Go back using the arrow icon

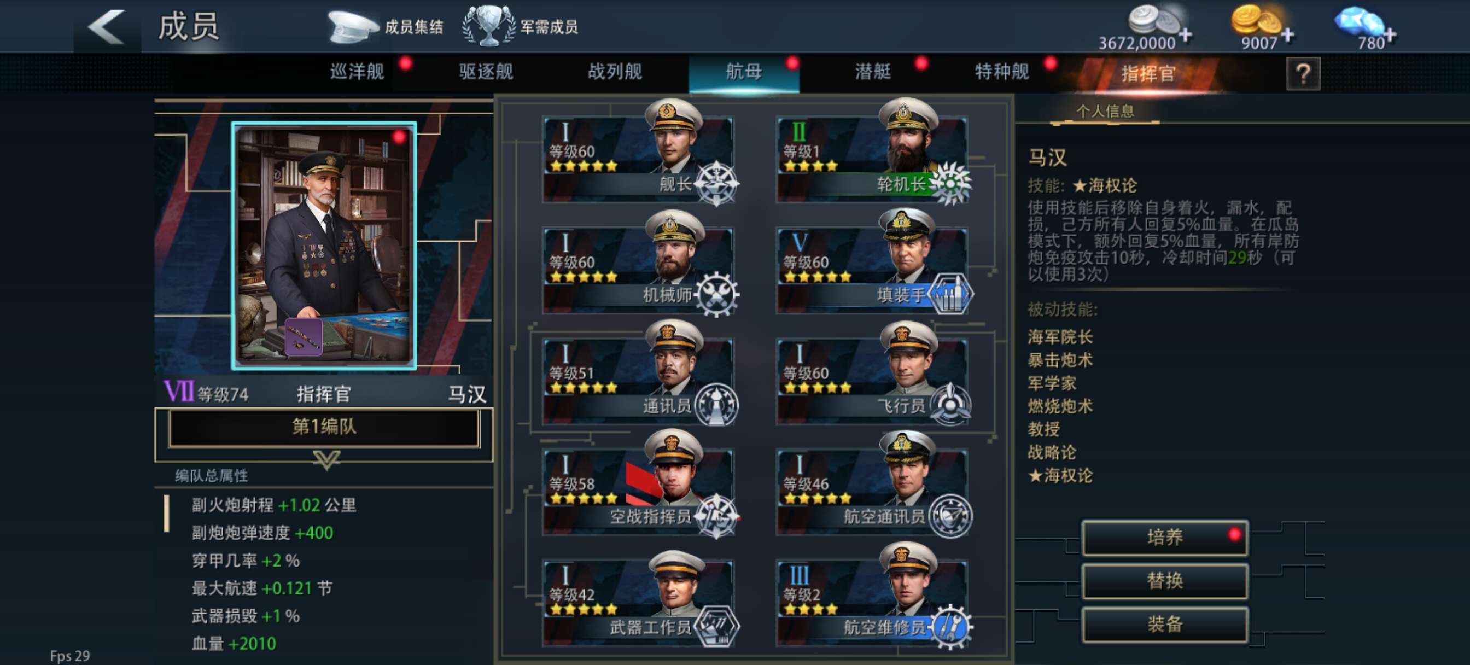pyautogui.click(x=107, y=26)
